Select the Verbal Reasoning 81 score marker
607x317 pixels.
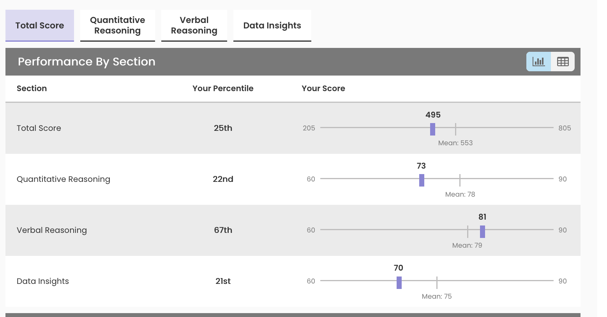[x=482, y=231]
